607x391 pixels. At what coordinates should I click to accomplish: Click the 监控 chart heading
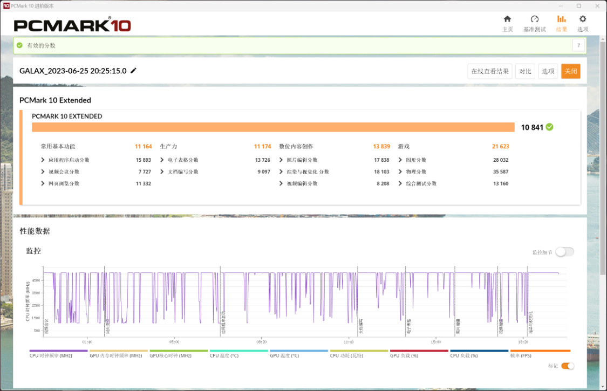click(33, 251)
